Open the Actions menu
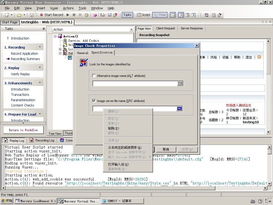Image resolution: width=273 pixels, height=205 pixels. point(68,8)
